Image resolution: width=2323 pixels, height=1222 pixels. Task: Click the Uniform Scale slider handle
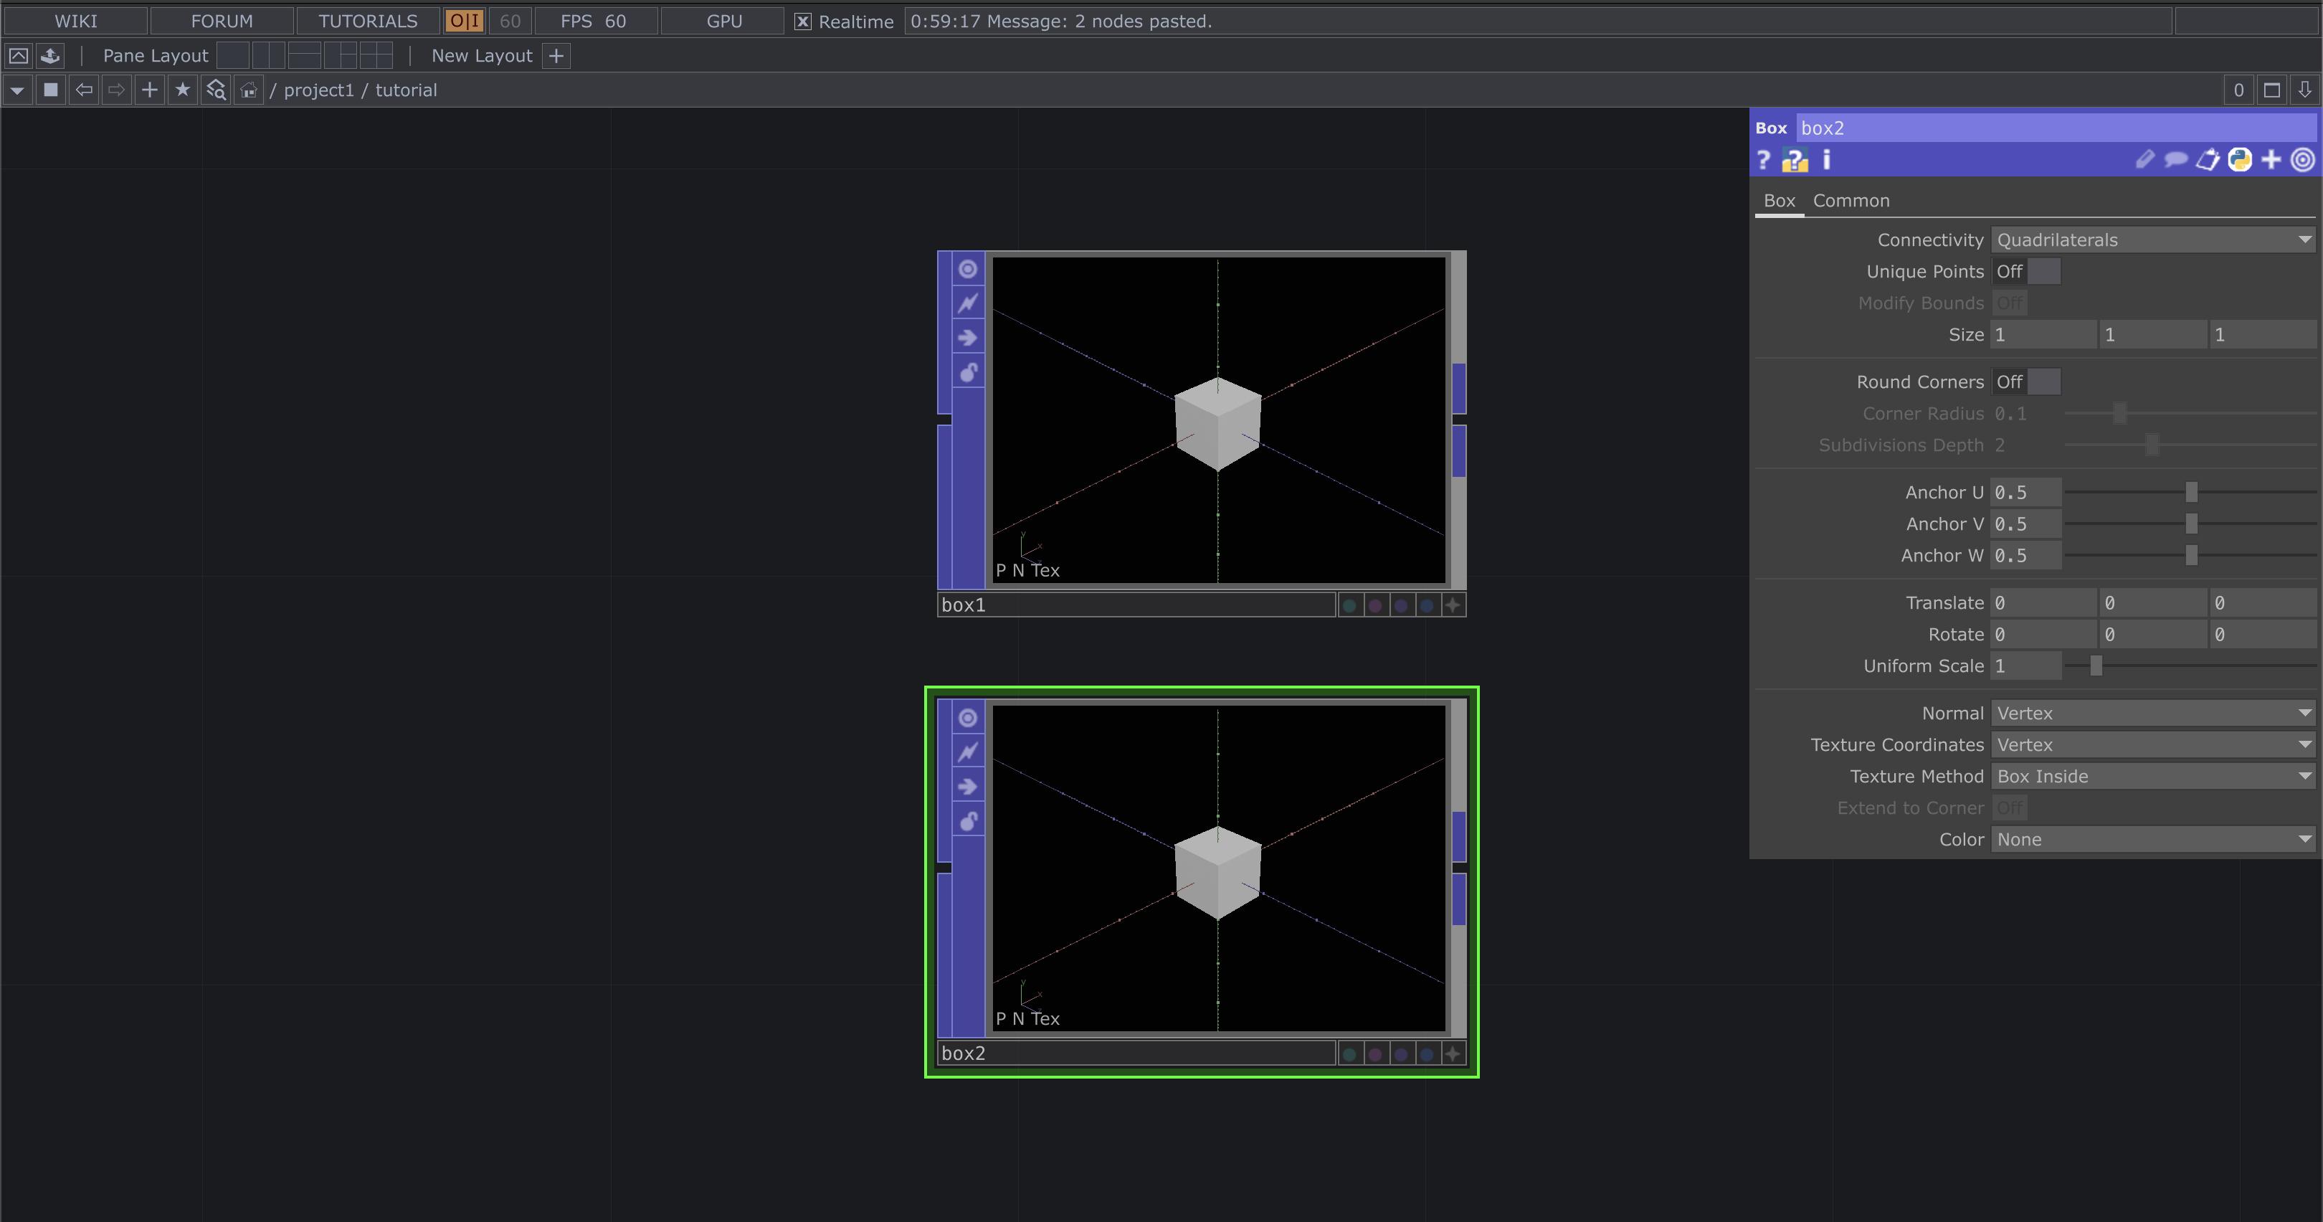click(x=2096, y=666)
